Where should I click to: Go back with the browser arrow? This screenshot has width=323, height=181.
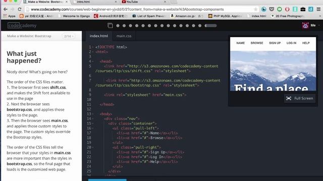click(6, 9)
